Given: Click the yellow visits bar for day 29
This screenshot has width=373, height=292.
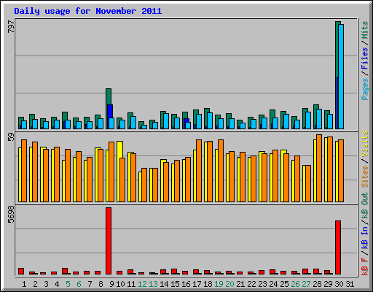Looking at the screenshot, I should click(x=326, y=170).
